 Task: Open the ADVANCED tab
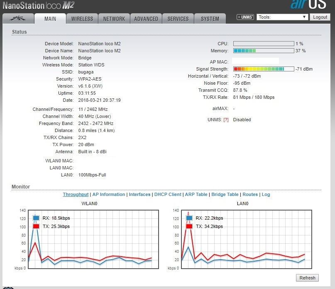point(146,19)
